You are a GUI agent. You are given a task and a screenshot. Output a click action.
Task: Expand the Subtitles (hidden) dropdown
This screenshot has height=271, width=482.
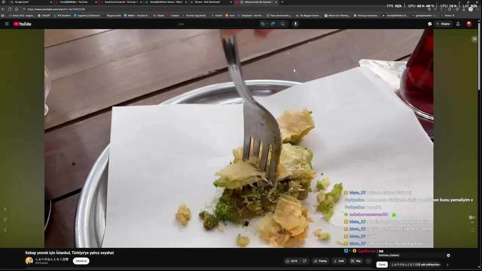point(448,255)
